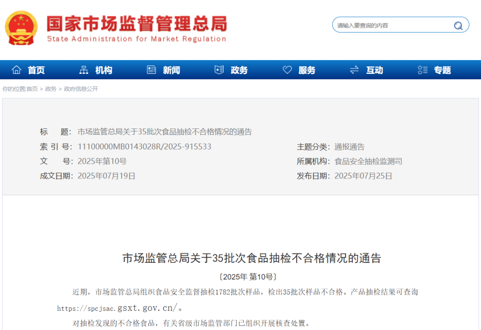Screen dimensions: 481x330
Task: Click the book icon beside 政务
Action: tap(219, 70)
